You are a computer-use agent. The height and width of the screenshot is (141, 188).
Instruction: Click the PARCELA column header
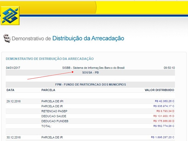pos(48,90)
